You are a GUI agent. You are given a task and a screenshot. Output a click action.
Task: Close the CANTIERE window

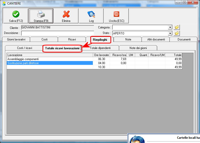193,3
